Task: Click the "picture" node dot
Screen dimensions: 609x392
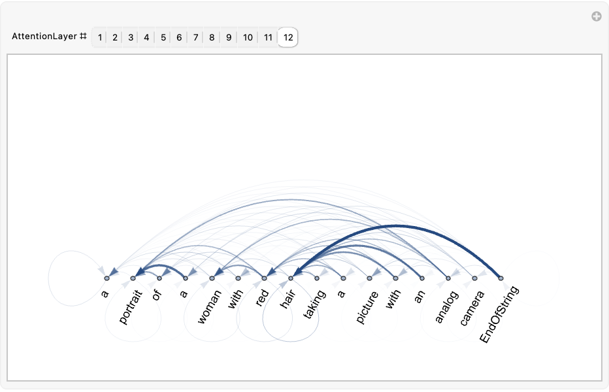Action: (x=369, y=278)
